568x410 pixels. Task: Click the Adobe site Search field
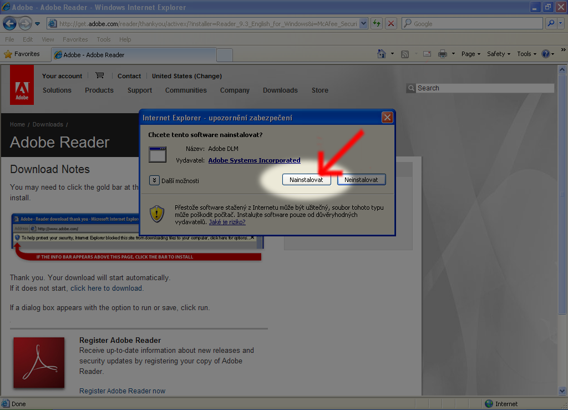[x=485, y=88]
